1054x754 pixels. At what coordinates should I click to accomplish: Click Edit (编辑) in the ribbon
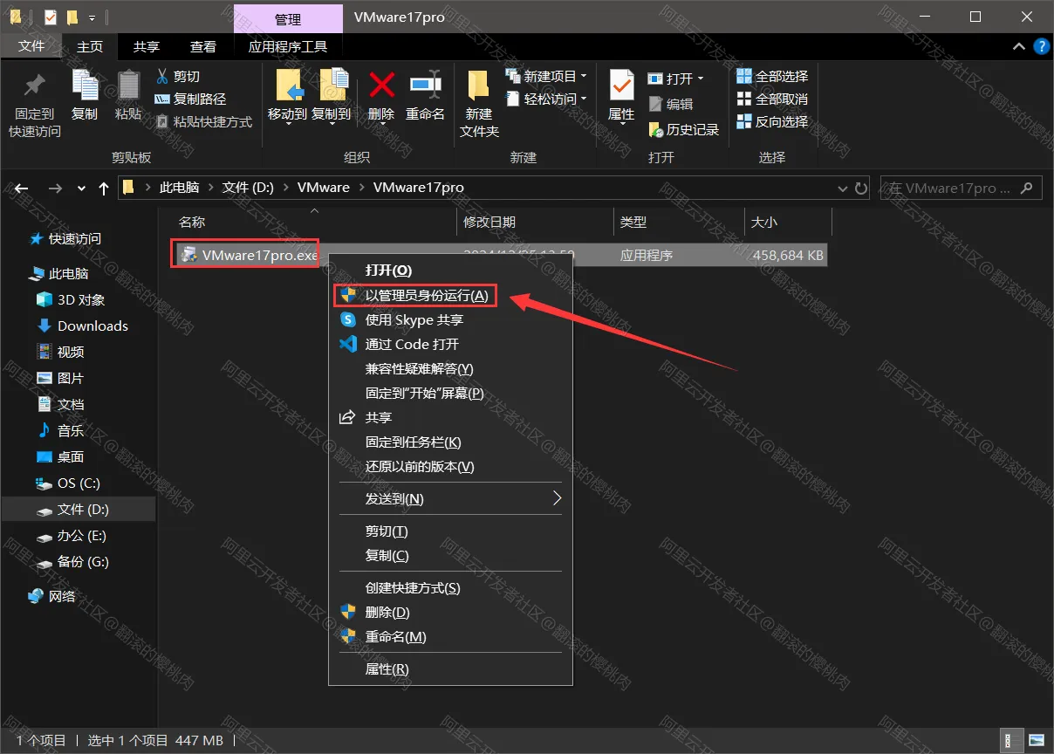coord(671,104)
